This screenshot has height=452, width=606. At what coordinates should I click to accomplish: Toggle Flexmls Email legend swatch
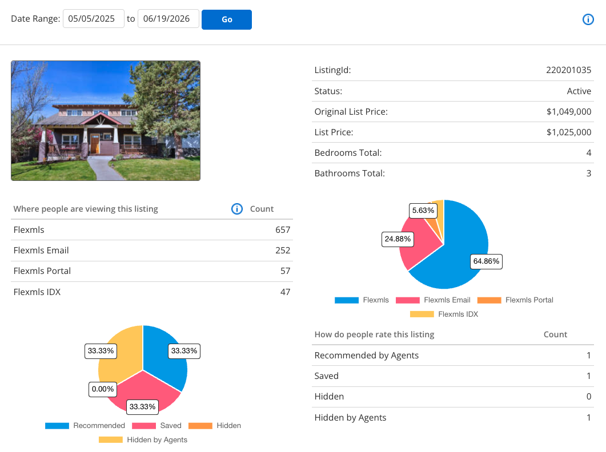tap(407, 300)
